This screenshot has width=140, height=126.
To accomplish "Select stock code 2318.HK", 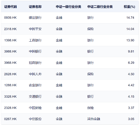I will pyautogui.click(x=10, y=29).
